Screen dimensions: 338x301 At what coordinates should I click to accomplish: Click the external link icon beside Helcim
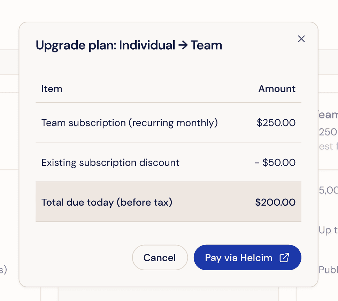[x=284, y=258]
